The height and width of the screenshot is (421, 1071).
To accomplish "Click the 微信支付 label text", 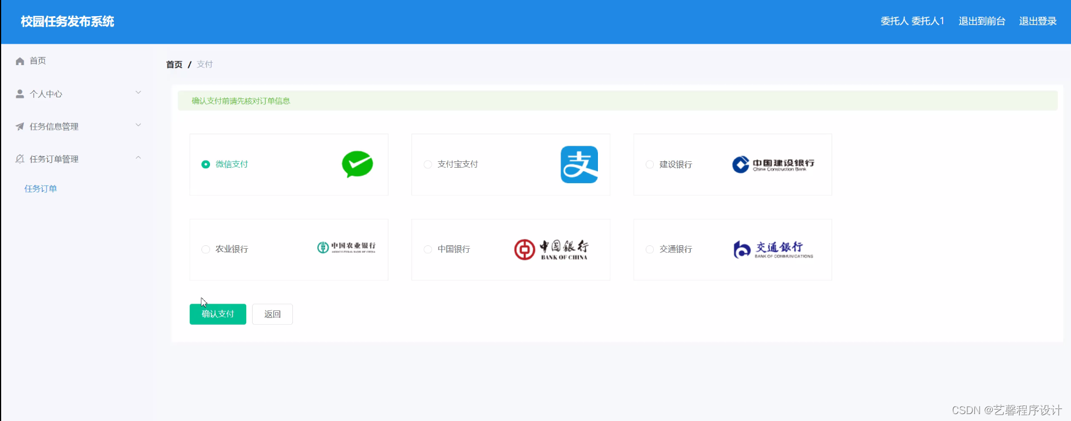I will pos(231,165).
